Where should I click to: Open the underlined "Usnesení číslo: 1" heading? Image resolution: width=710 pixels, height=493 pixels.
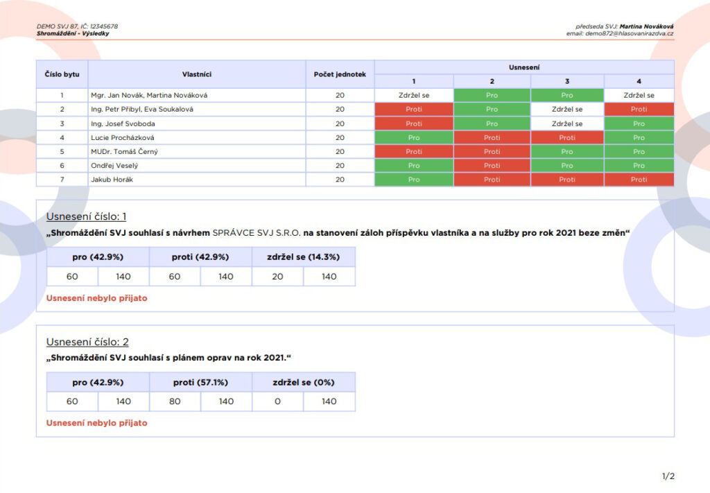(x=87, y=217)
